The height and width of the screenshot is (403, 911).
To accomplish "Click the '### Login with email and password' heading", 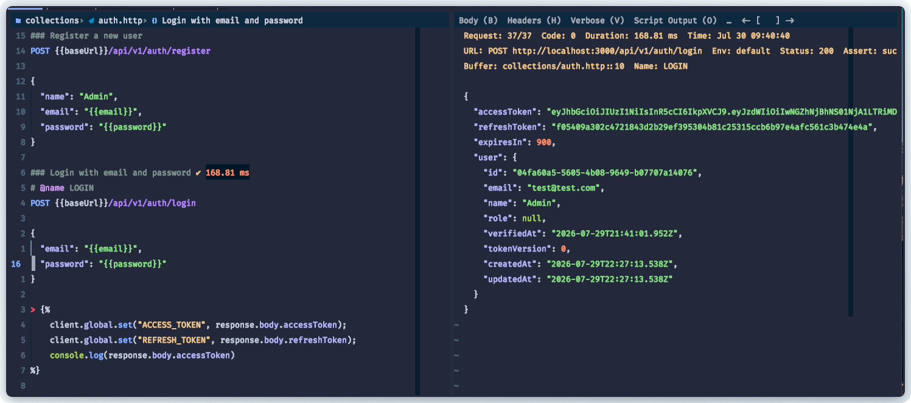I will point(111,173).
